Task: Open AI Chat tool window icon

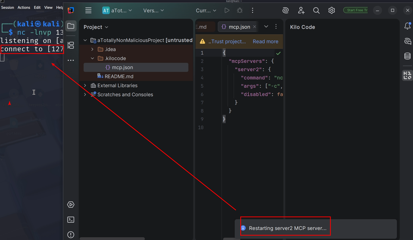Action: pyautogui.click(x=407, y=41)
